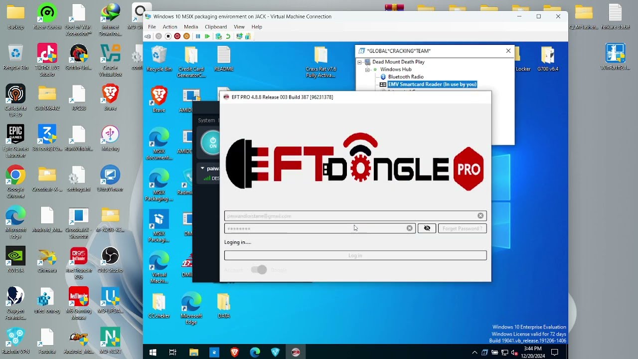Collapse the Windows Hub tree node
The image size is (638, 359).
[367, 70]
